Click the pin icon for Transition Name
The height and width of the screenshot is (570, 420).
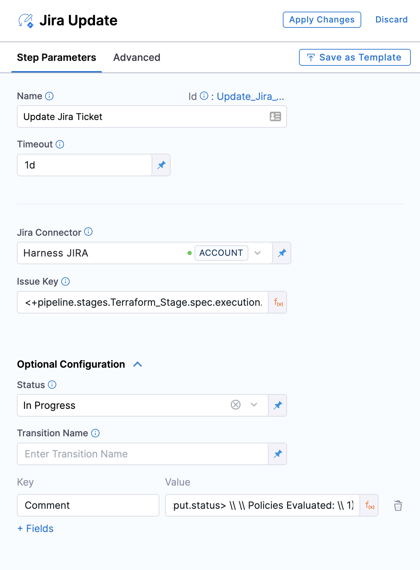278,454
